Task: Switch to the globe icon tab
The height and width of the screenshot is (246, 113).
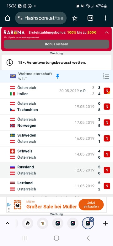Action: (x=28, y=223)
